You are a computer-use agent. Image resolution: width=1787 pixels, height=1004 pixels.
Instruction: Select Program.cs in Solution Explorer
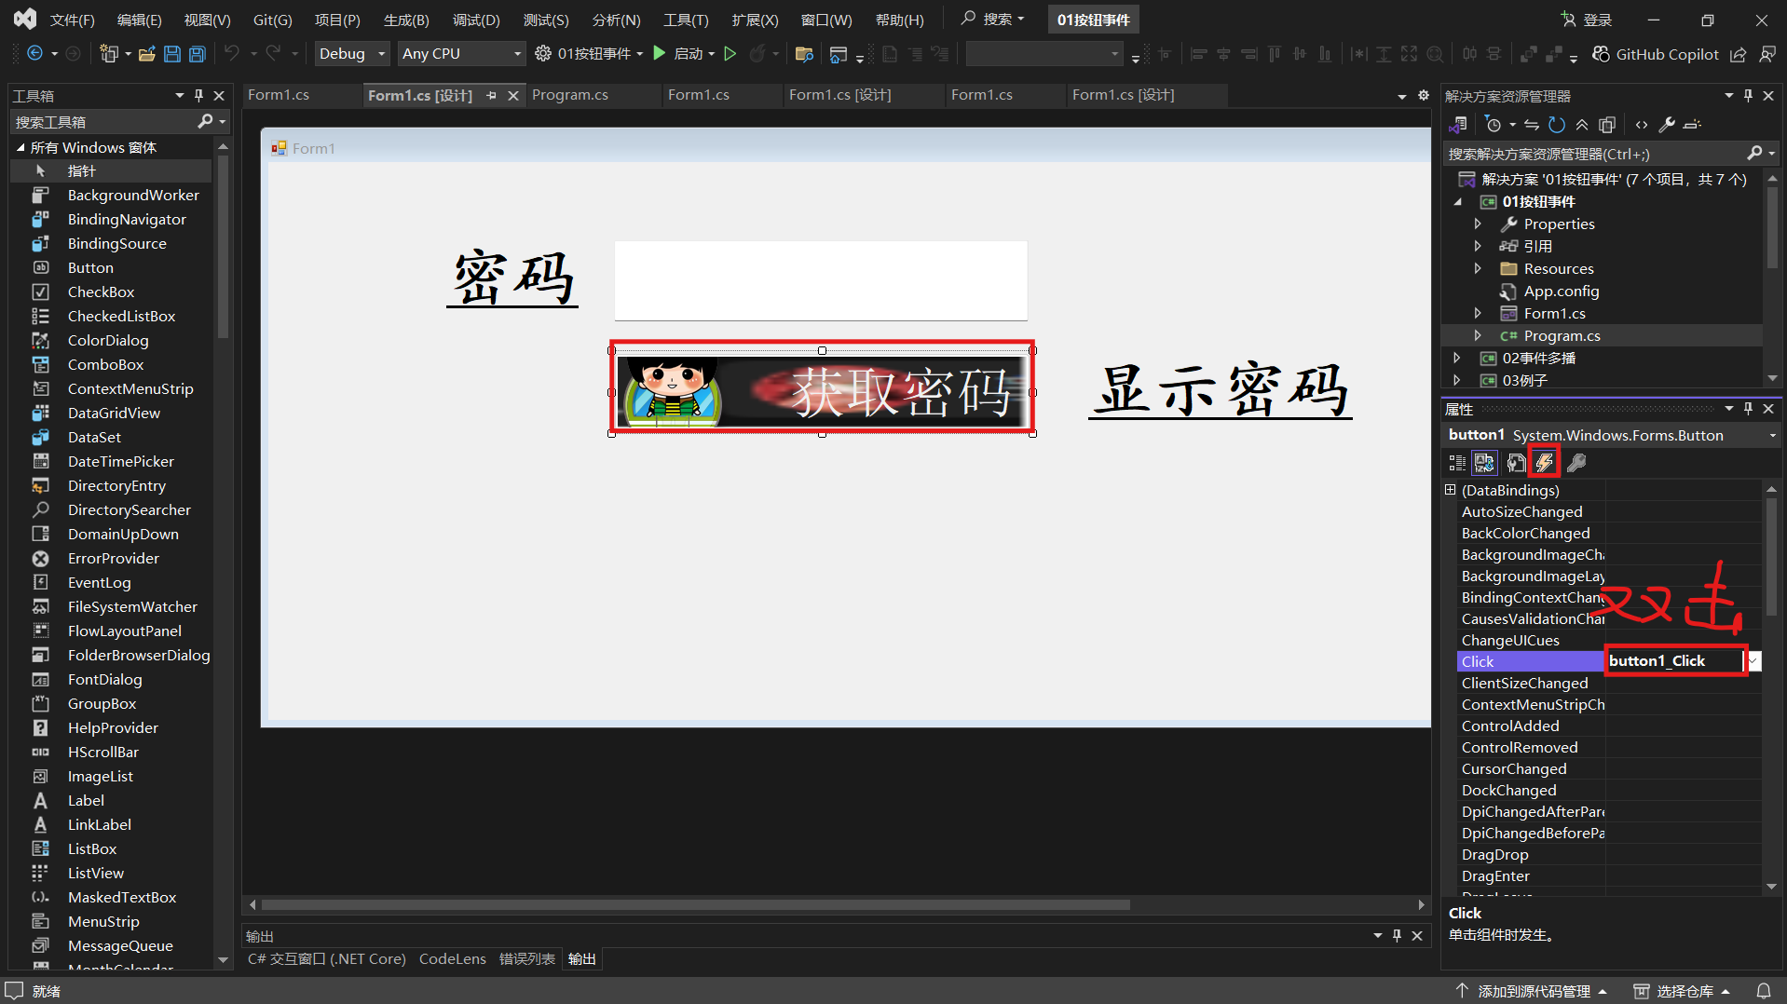pos(1562,335)
